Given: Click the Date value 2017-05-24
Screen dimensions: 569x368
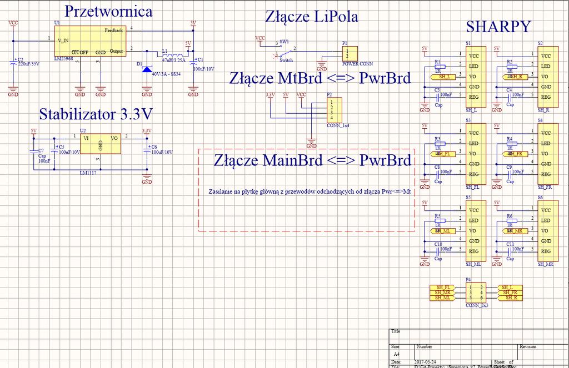Looking at the screenshot, I should tap(425, 362).
